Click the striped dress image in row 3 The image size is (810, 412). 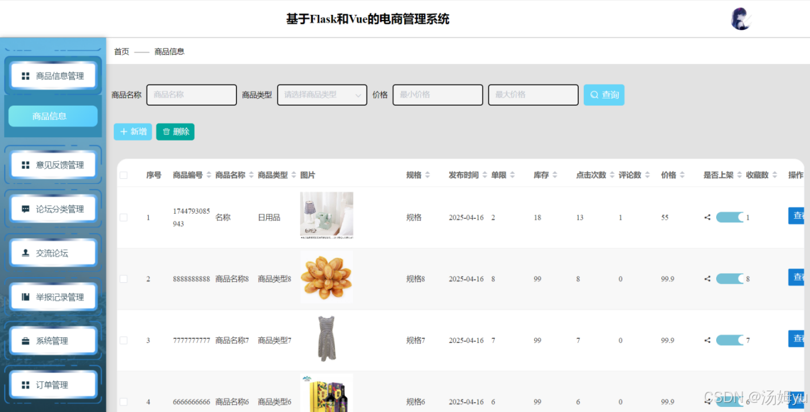pos(327,339)
